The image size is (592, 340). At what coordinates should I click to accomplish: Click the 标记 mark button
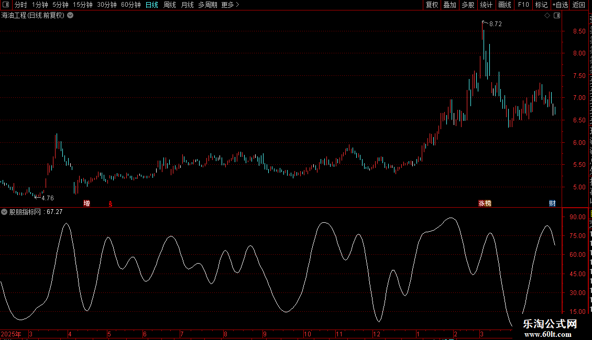click(x=541, y=5)
